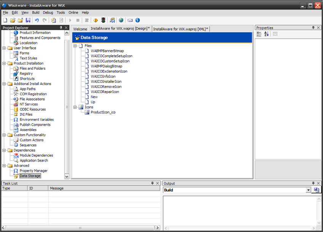323x232 pixels.
Task: Select the Forms tree item
Action: [24, 53]
